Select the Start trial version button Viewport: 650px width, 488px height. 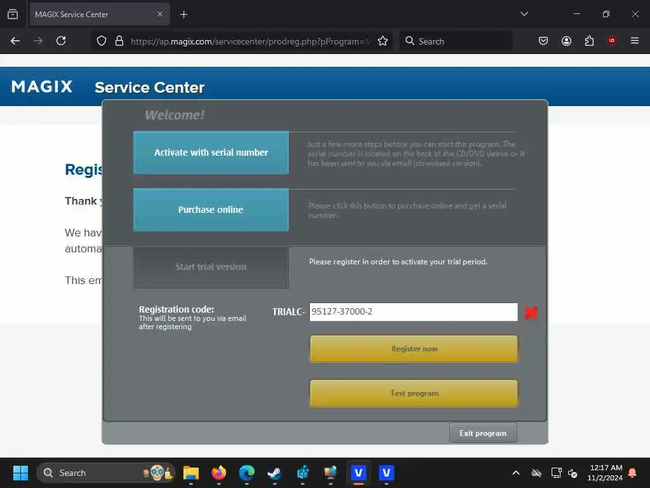211,267
